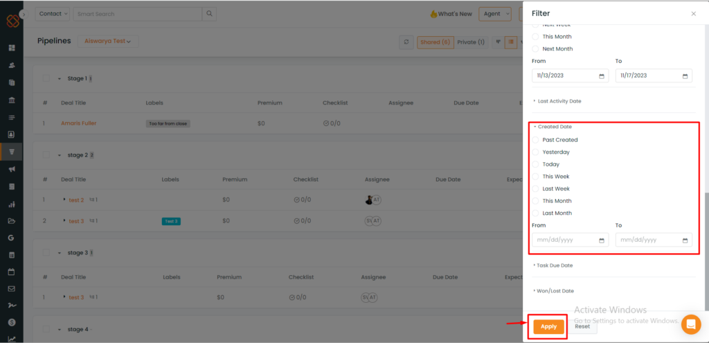Image resolution: width=709 pixels, height=343 pixels.
Task: Open the chat widget bubble
Action: (x=691, y=324)
